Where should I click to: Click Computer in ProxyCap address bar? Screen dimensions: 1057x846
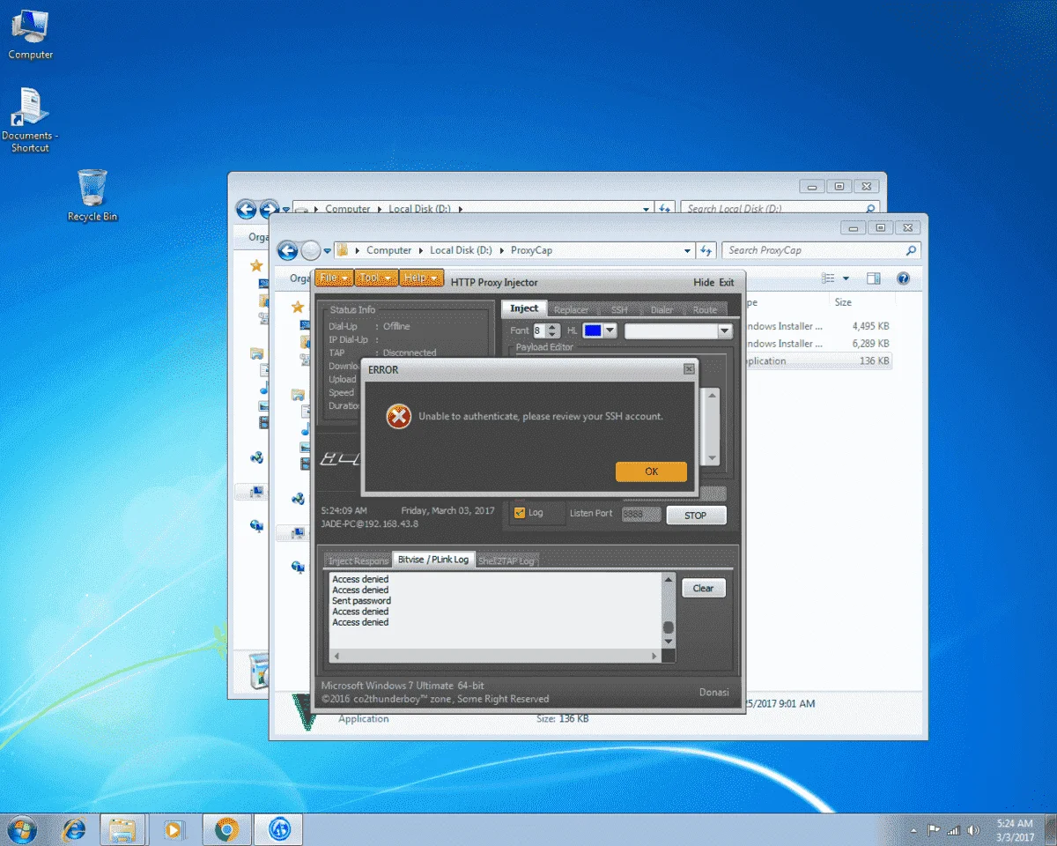(388, 250)
